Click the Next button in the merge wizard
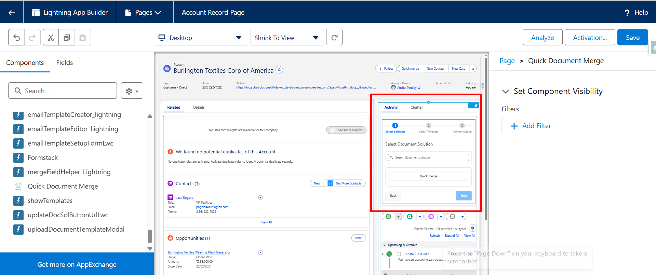656x275 pixels. pyautogui.click(x=464, y=196)
